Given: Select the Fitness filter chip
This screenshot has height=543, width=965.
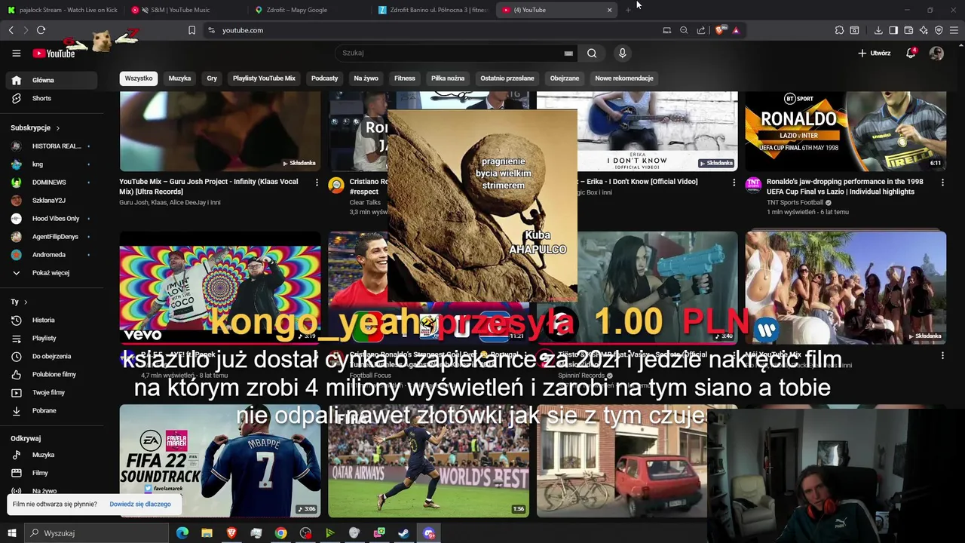Looking at the screenshot, I should [x=405, y=78].
